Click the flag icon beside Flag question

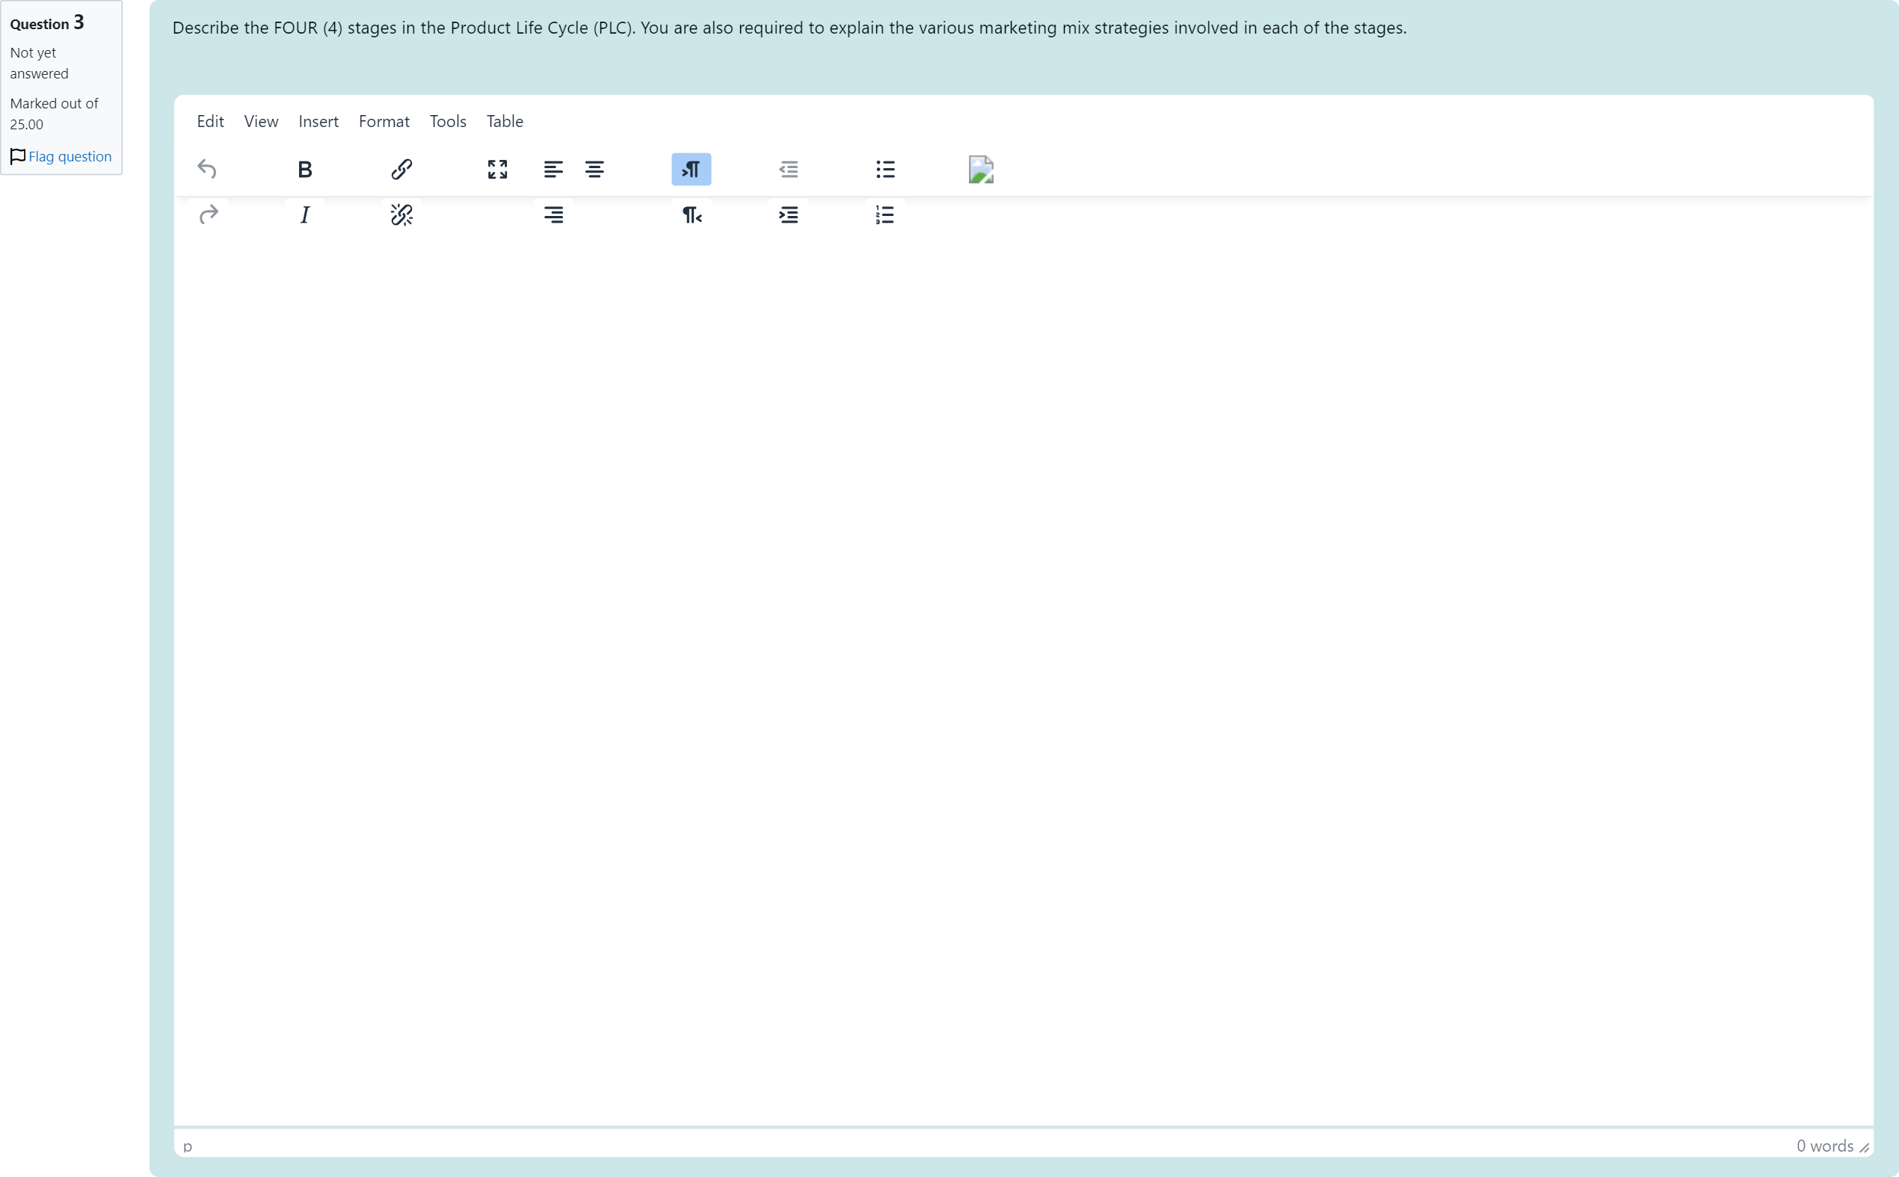click(x=18, y=156)
